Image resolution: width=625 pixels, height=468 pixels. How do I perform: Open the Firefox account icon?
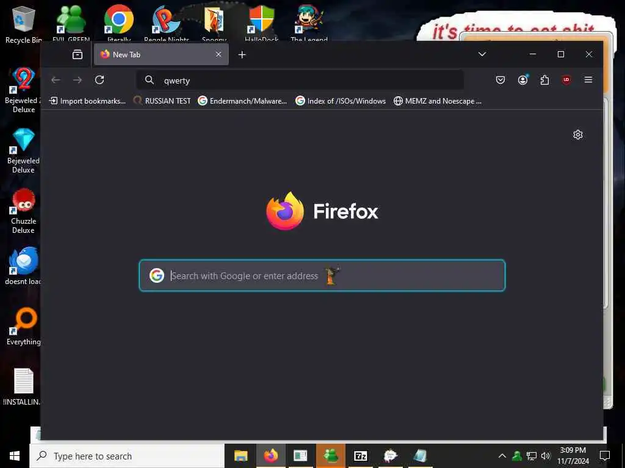click(522, 80)
